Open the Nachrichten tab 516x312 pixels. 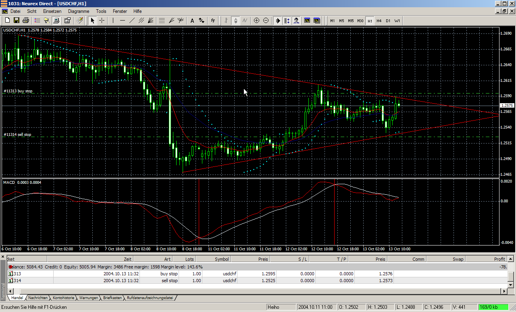[x=38, y=298]
